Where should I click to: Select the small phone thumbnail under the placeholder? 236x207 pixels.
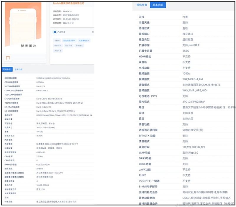pos(8,58)
